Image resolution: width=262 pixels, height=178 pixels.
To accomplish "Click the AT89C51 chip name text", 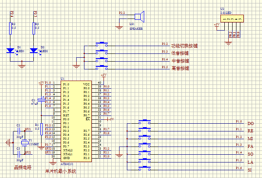I will point(67,164).
